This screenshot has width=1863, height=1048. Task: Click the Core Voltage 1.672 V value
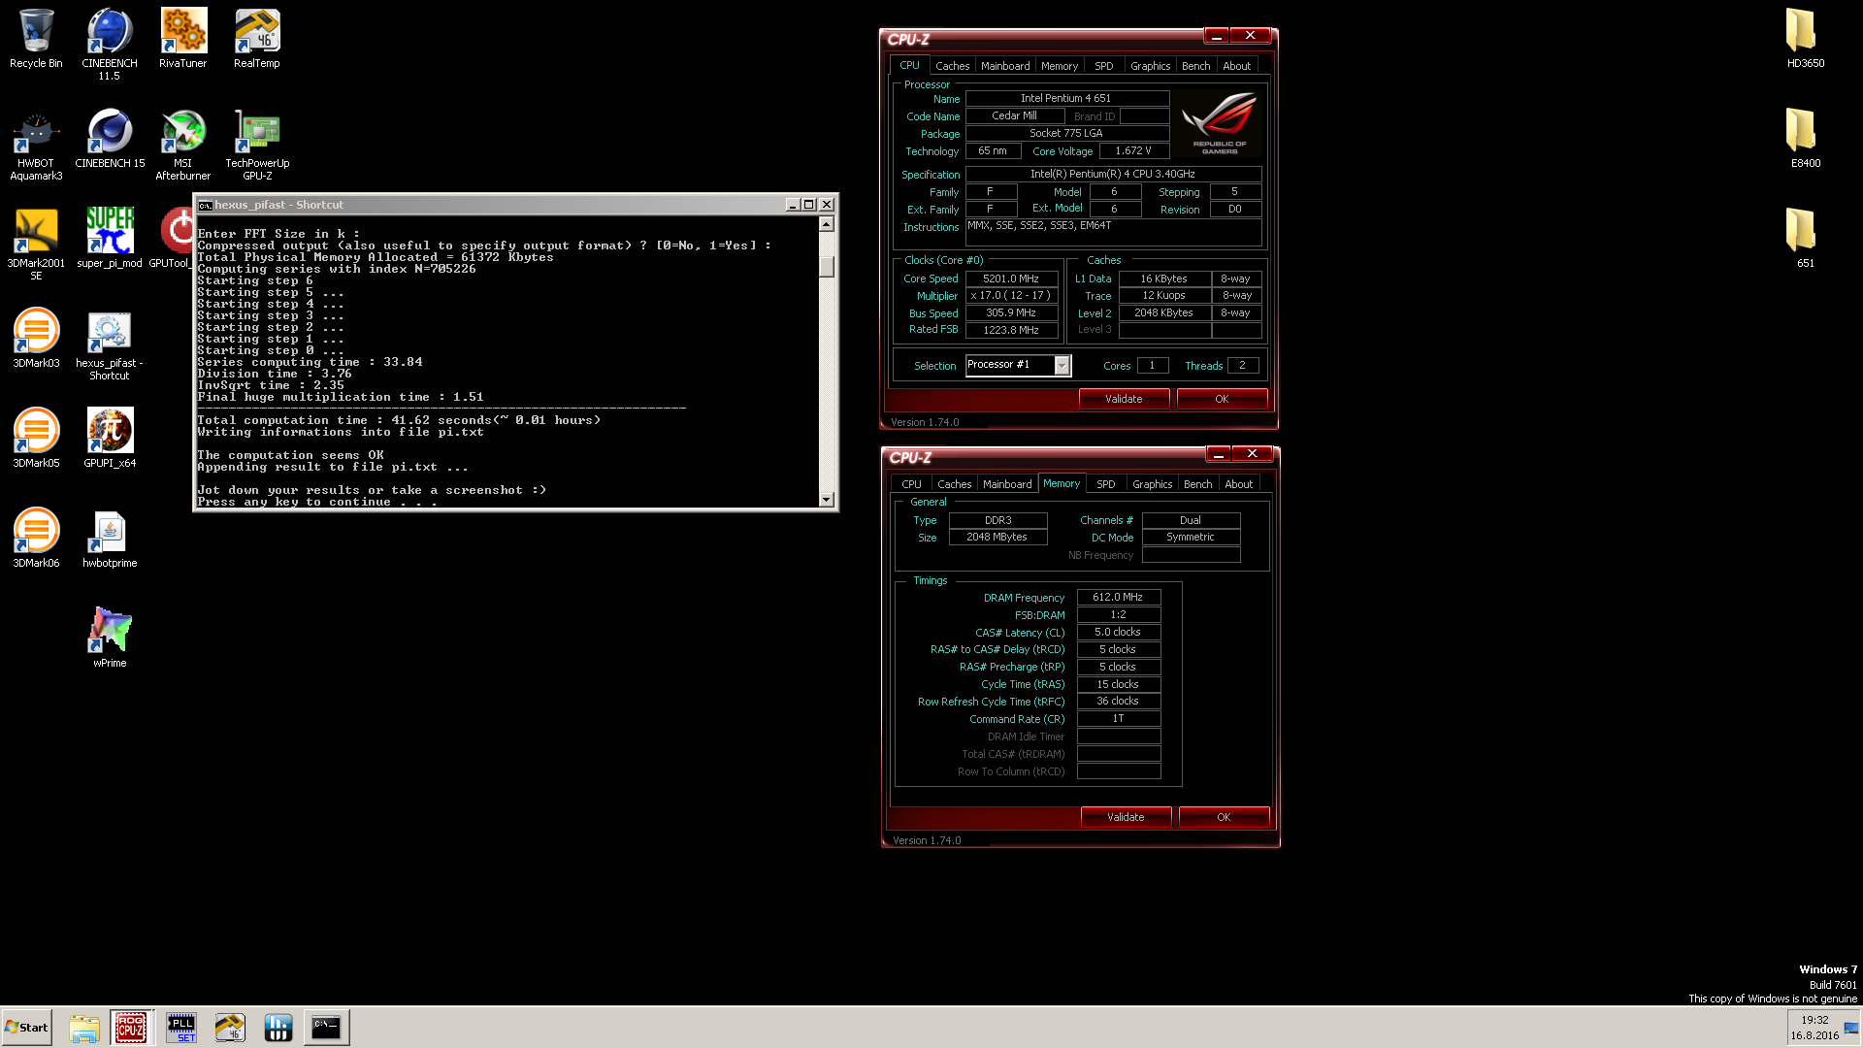point(1133,151)
